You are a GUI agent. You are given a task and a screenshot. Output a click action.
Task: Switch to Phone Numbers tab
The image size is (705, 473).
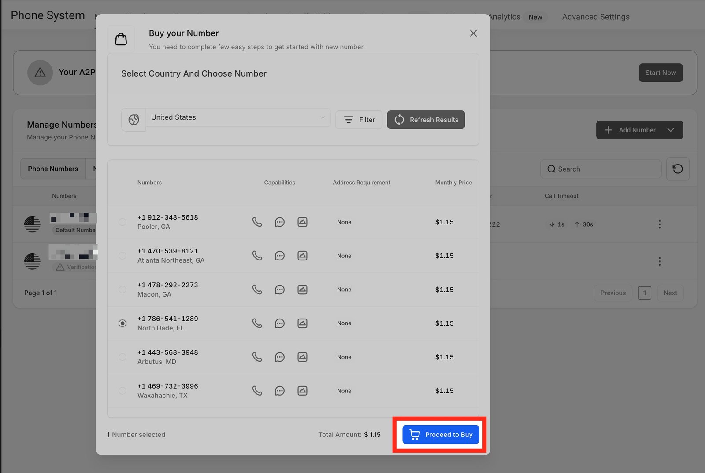[x=53, y=169]
